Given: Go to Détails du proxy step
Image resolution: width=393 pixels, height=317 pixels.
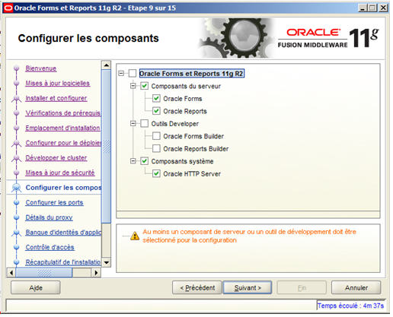Looking at the screenshot, I should (x=49, y=217).
